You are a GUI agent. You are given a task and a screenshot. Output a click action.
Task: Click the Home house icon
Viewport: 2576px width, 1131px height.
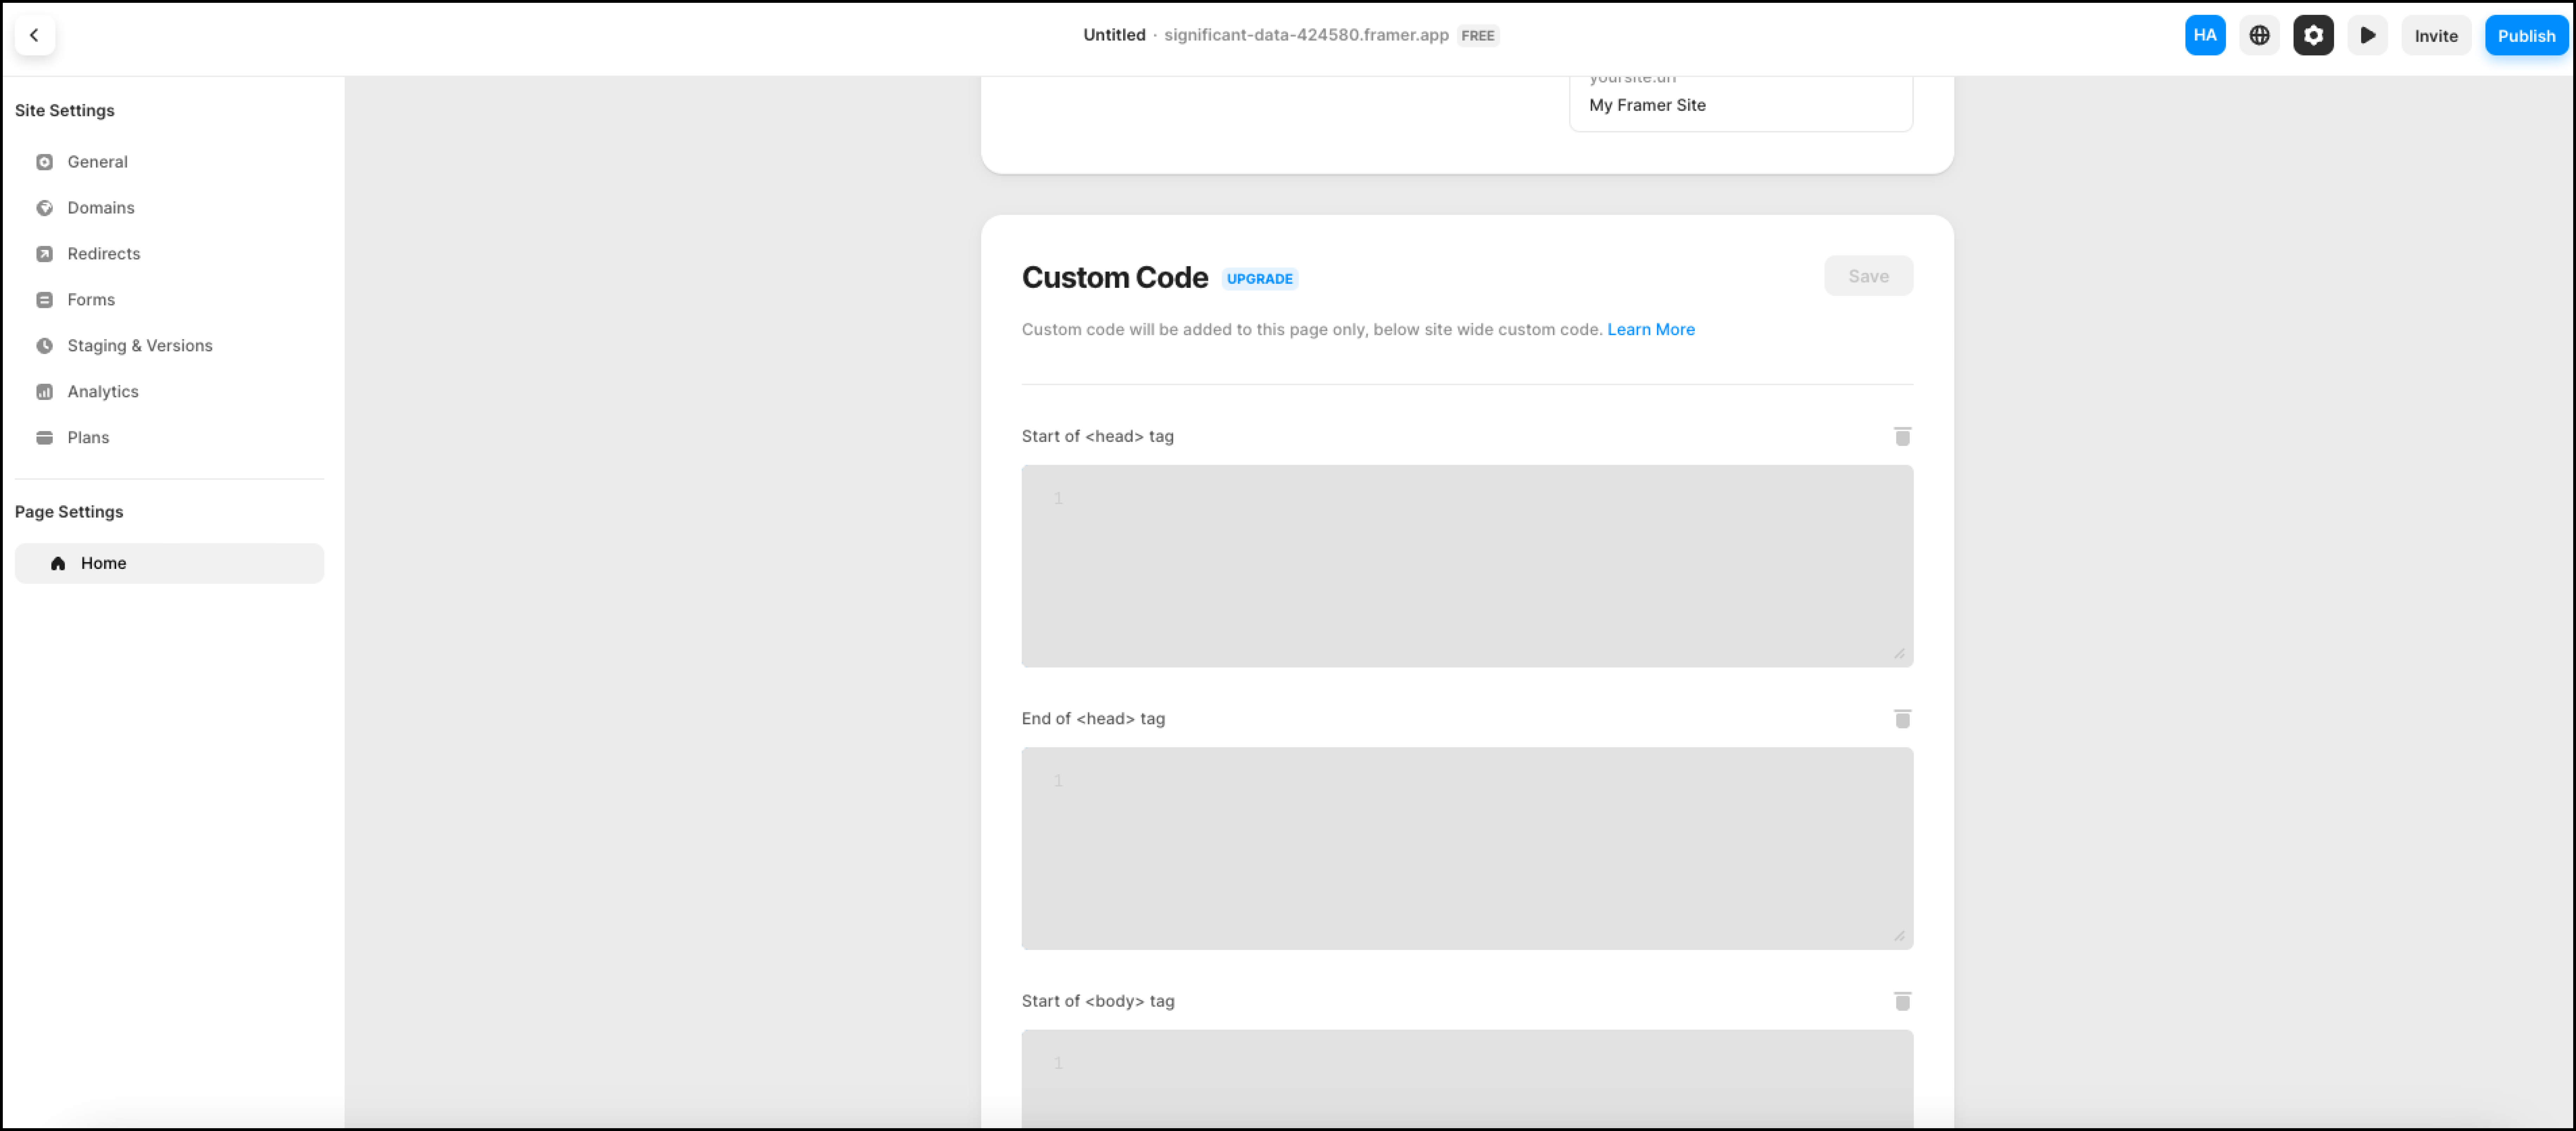pyautogui.click(x=58, y=563)
